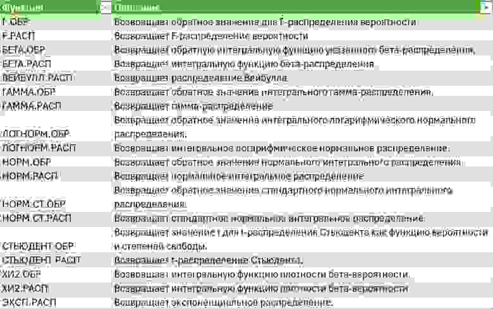Click the description in the СТЬЮДЕНТ.ОБР row
This screenshot has height=309, width=493.
pyautogui.click(x=301, y=239)
